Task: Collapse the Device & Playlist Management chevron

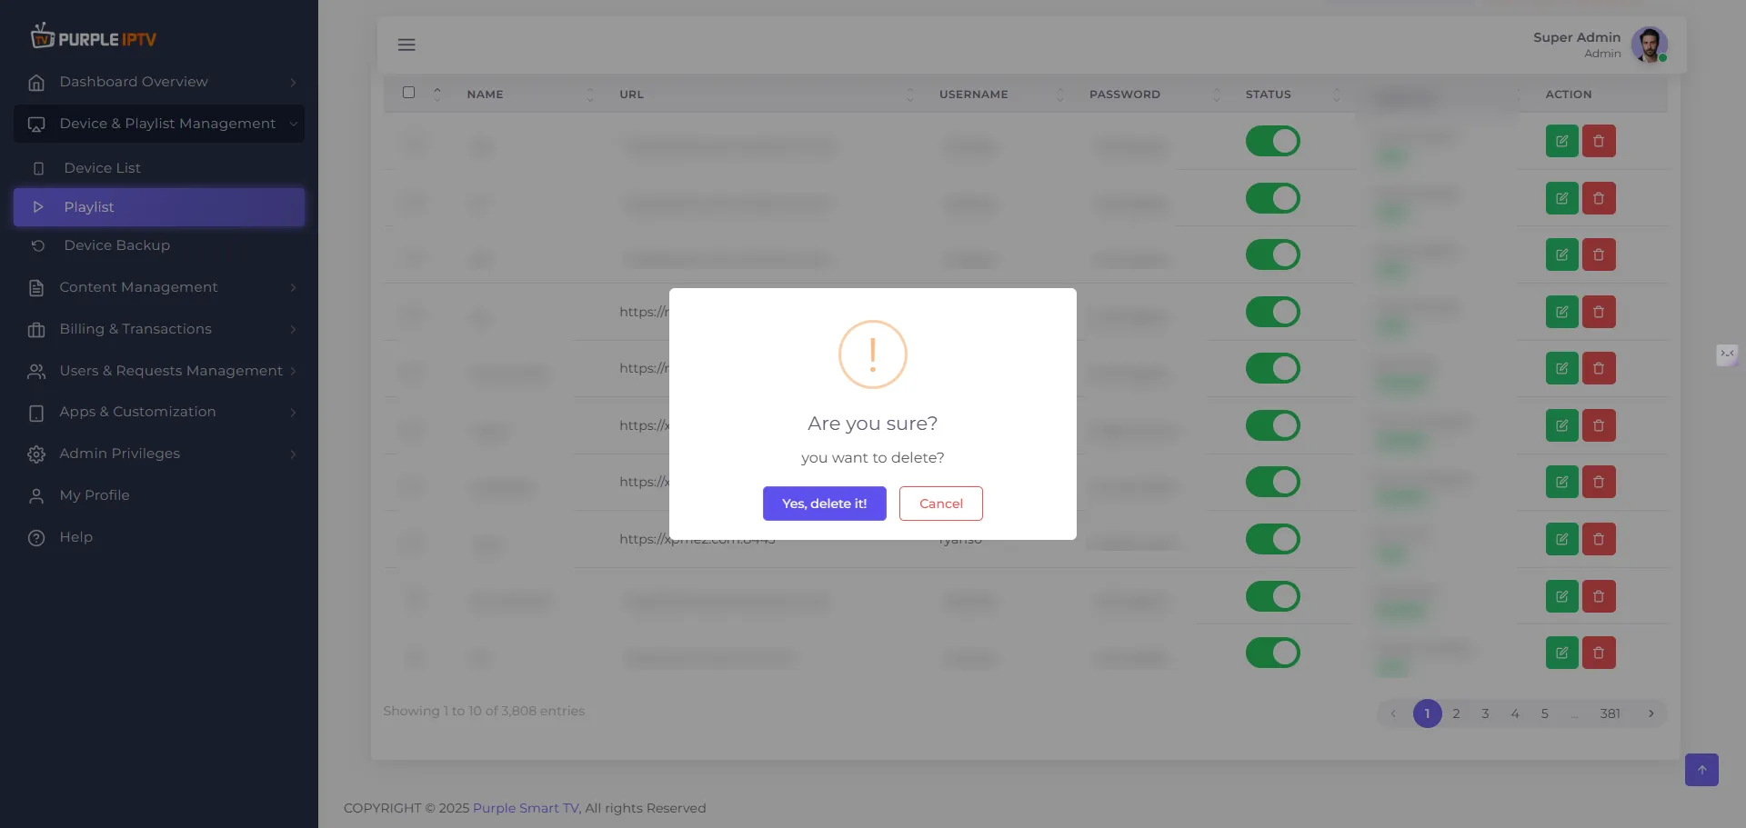Action: tap(293, 125)
